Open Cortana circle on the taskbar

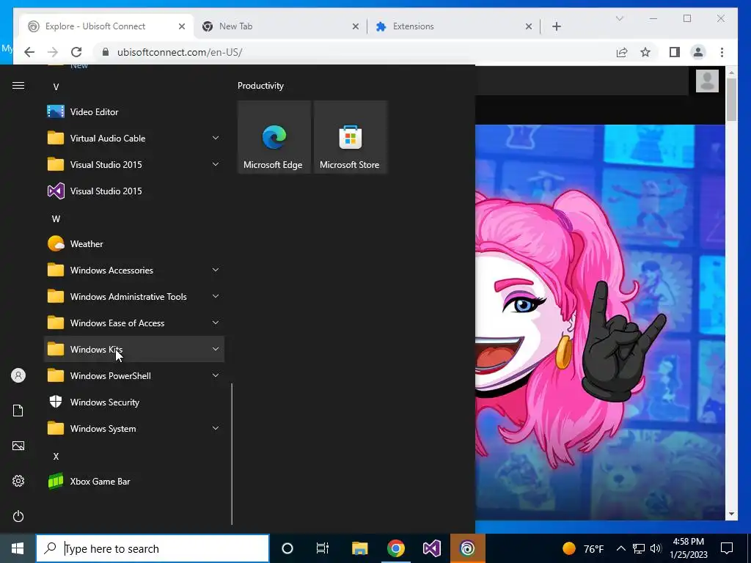tap(287, 548)
